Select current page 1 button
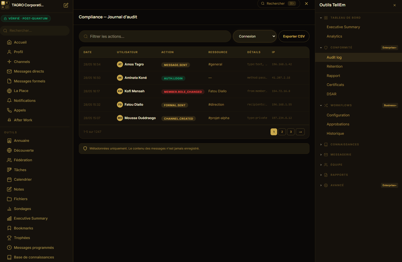 274,132
